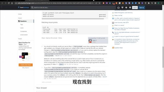Click the Log in button

135,7
